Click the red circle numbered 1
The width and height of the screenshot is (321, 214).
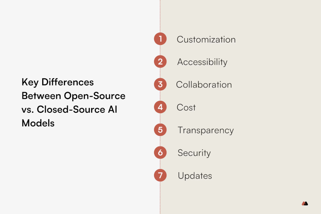160,39
